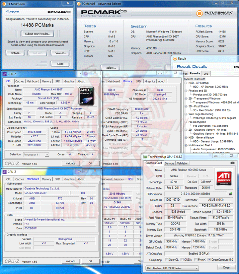239x274 pixels.
Task: Collapse the 2D - Transparent Windows node
Action: [x=186, y=99]
